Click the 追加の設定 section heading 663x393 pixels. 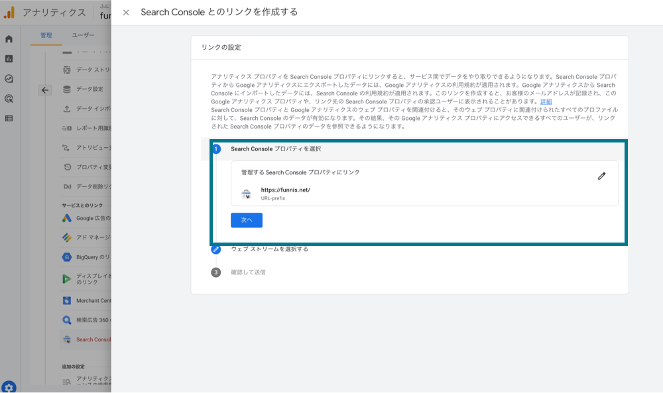[x=73, y=366]
